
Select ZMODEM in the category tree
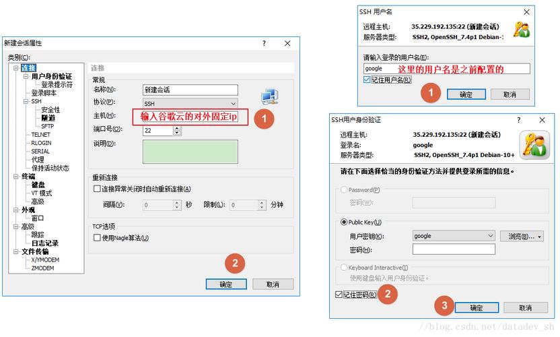tap(42, 268)
